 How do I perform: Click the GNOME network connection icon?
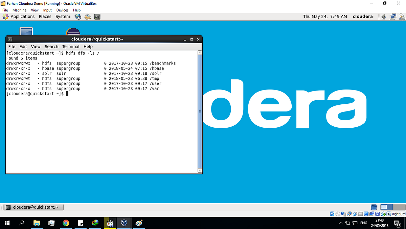[393, 16]
